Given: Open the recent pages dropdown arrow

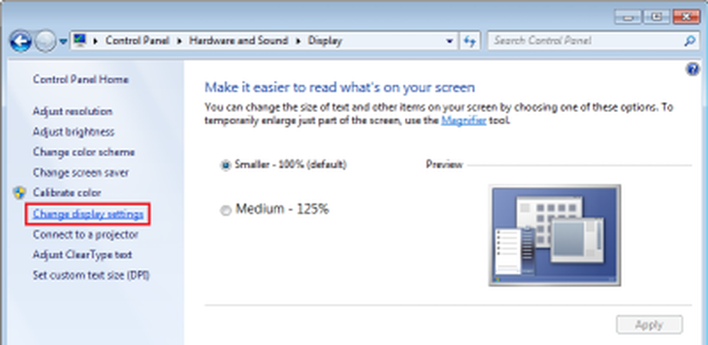Looking at the screenshot, I should [63, 41].
